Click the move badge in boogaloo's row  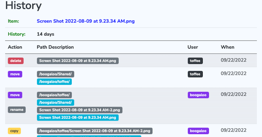click(15, 95)
